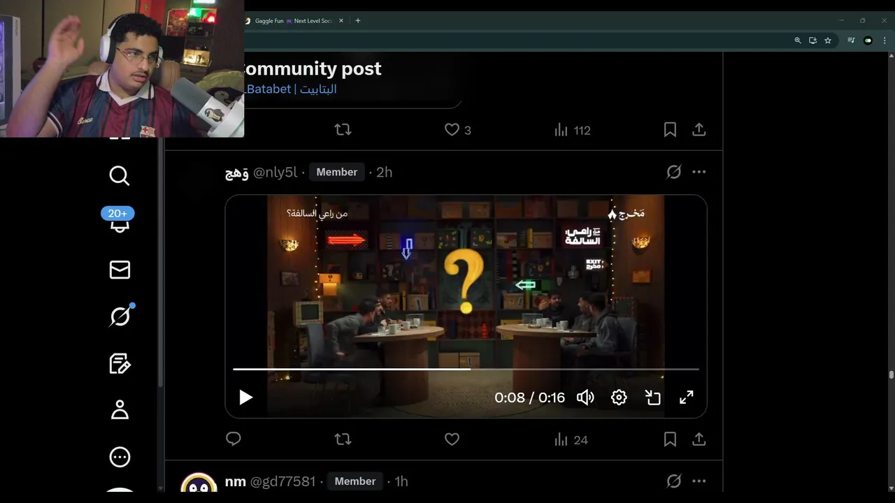The height and width of the screenshot is (503, 895).
Task: Open Grok slashed-circle icon in sidebar
Action: (120, 316)
